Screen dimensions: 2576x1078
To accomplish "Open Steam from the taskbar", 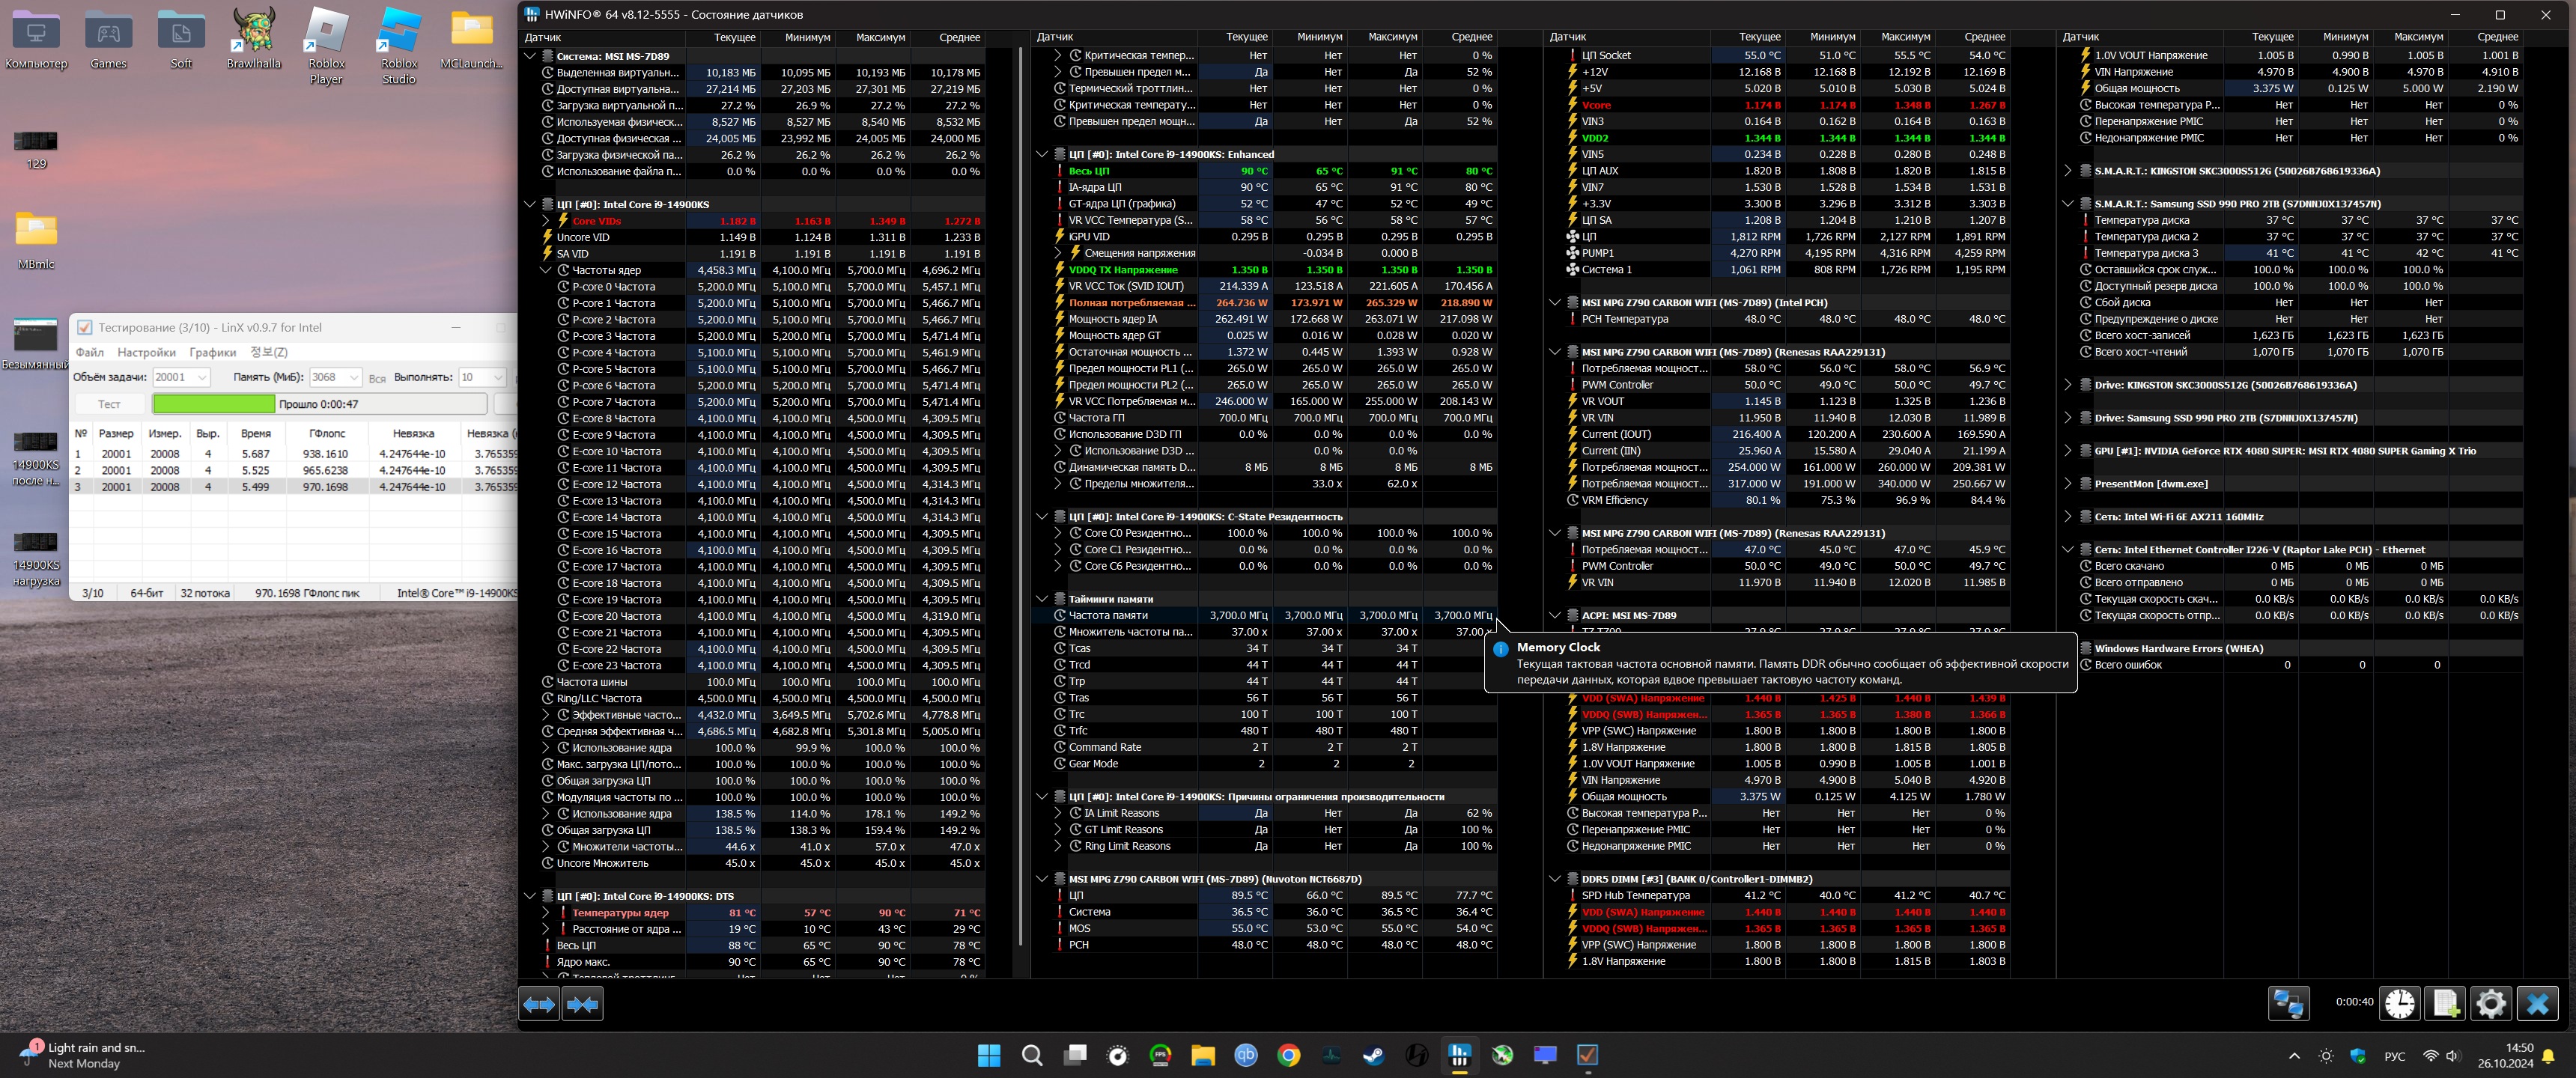I will point(1373,1055).
